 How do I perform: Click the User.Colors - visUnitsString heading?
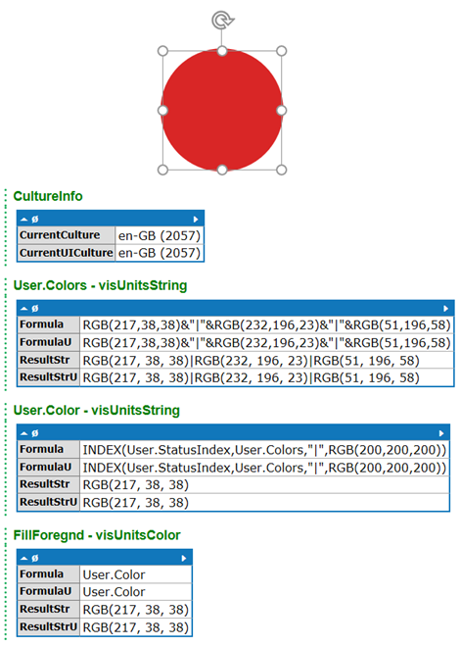click(x=100, y=285)
